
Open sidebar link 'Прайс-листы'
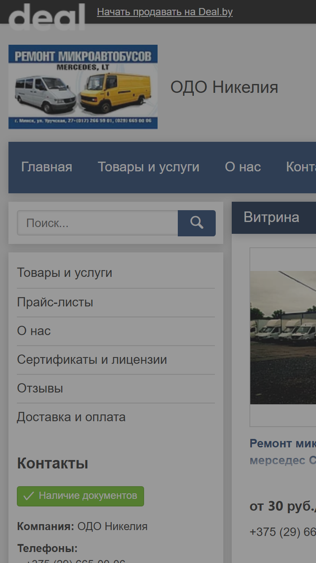pyautogui.click(x=55, y=302)
